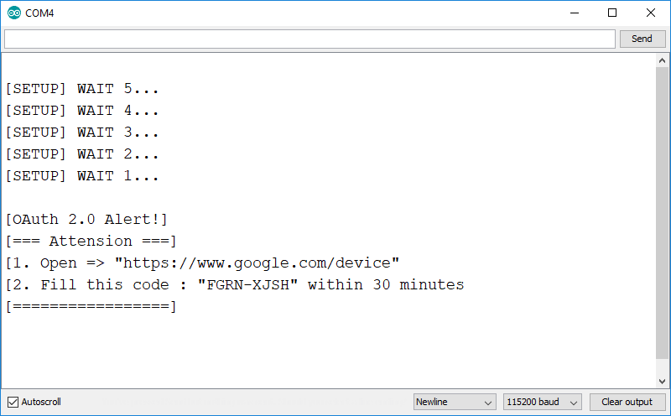The image size is (671, 416).
Task: Click the scrollbar up arrow
Action: click(662, 60)
